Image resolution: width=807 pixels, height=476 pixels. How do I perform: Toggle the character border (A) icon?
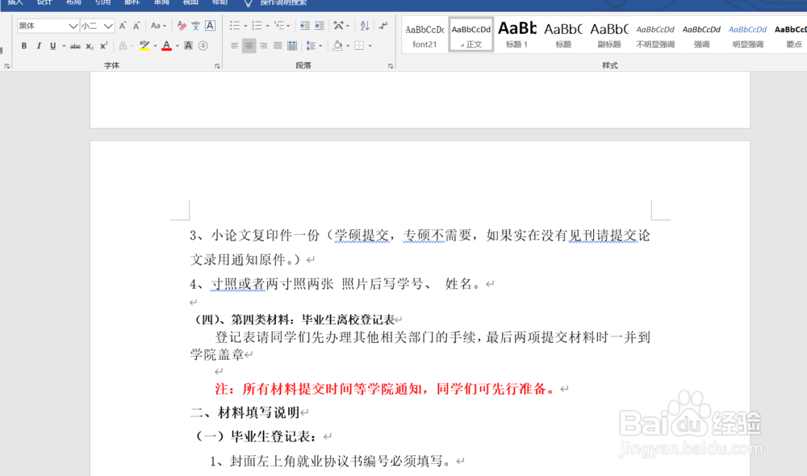pos(211,26)
